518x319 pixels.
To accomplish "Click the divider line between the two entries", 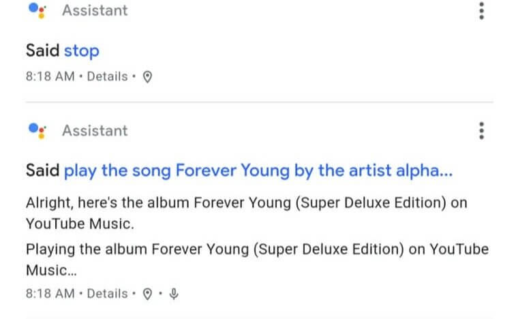I will coord(259,102).
